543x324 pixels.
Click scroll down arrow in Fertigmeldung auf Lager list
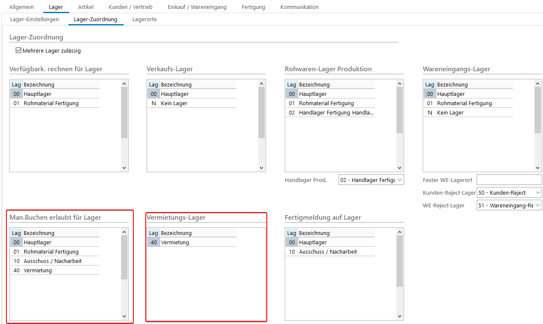point(399,316)
